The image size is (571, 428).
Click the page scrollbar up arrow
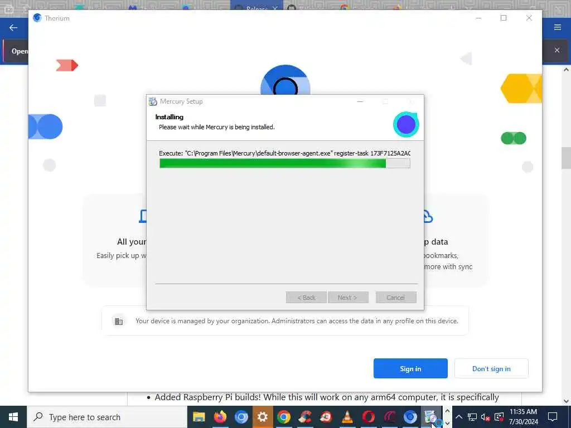pyautogui.click(x=566, y=70)
